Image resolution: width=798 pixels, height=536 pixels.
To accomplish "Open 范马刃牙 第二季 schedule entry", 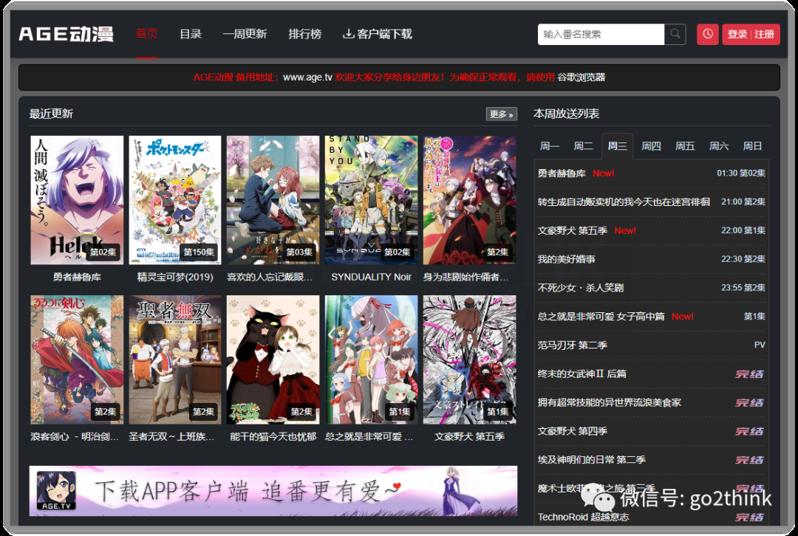I will [x=573, y=346].
